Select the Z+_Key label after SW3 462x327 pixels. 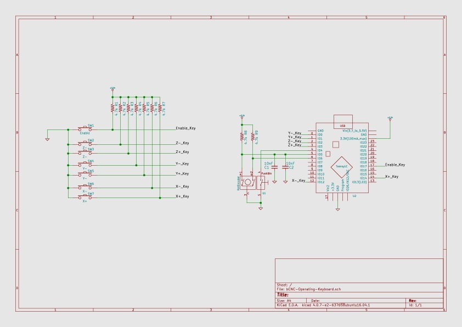pos(182,152)
